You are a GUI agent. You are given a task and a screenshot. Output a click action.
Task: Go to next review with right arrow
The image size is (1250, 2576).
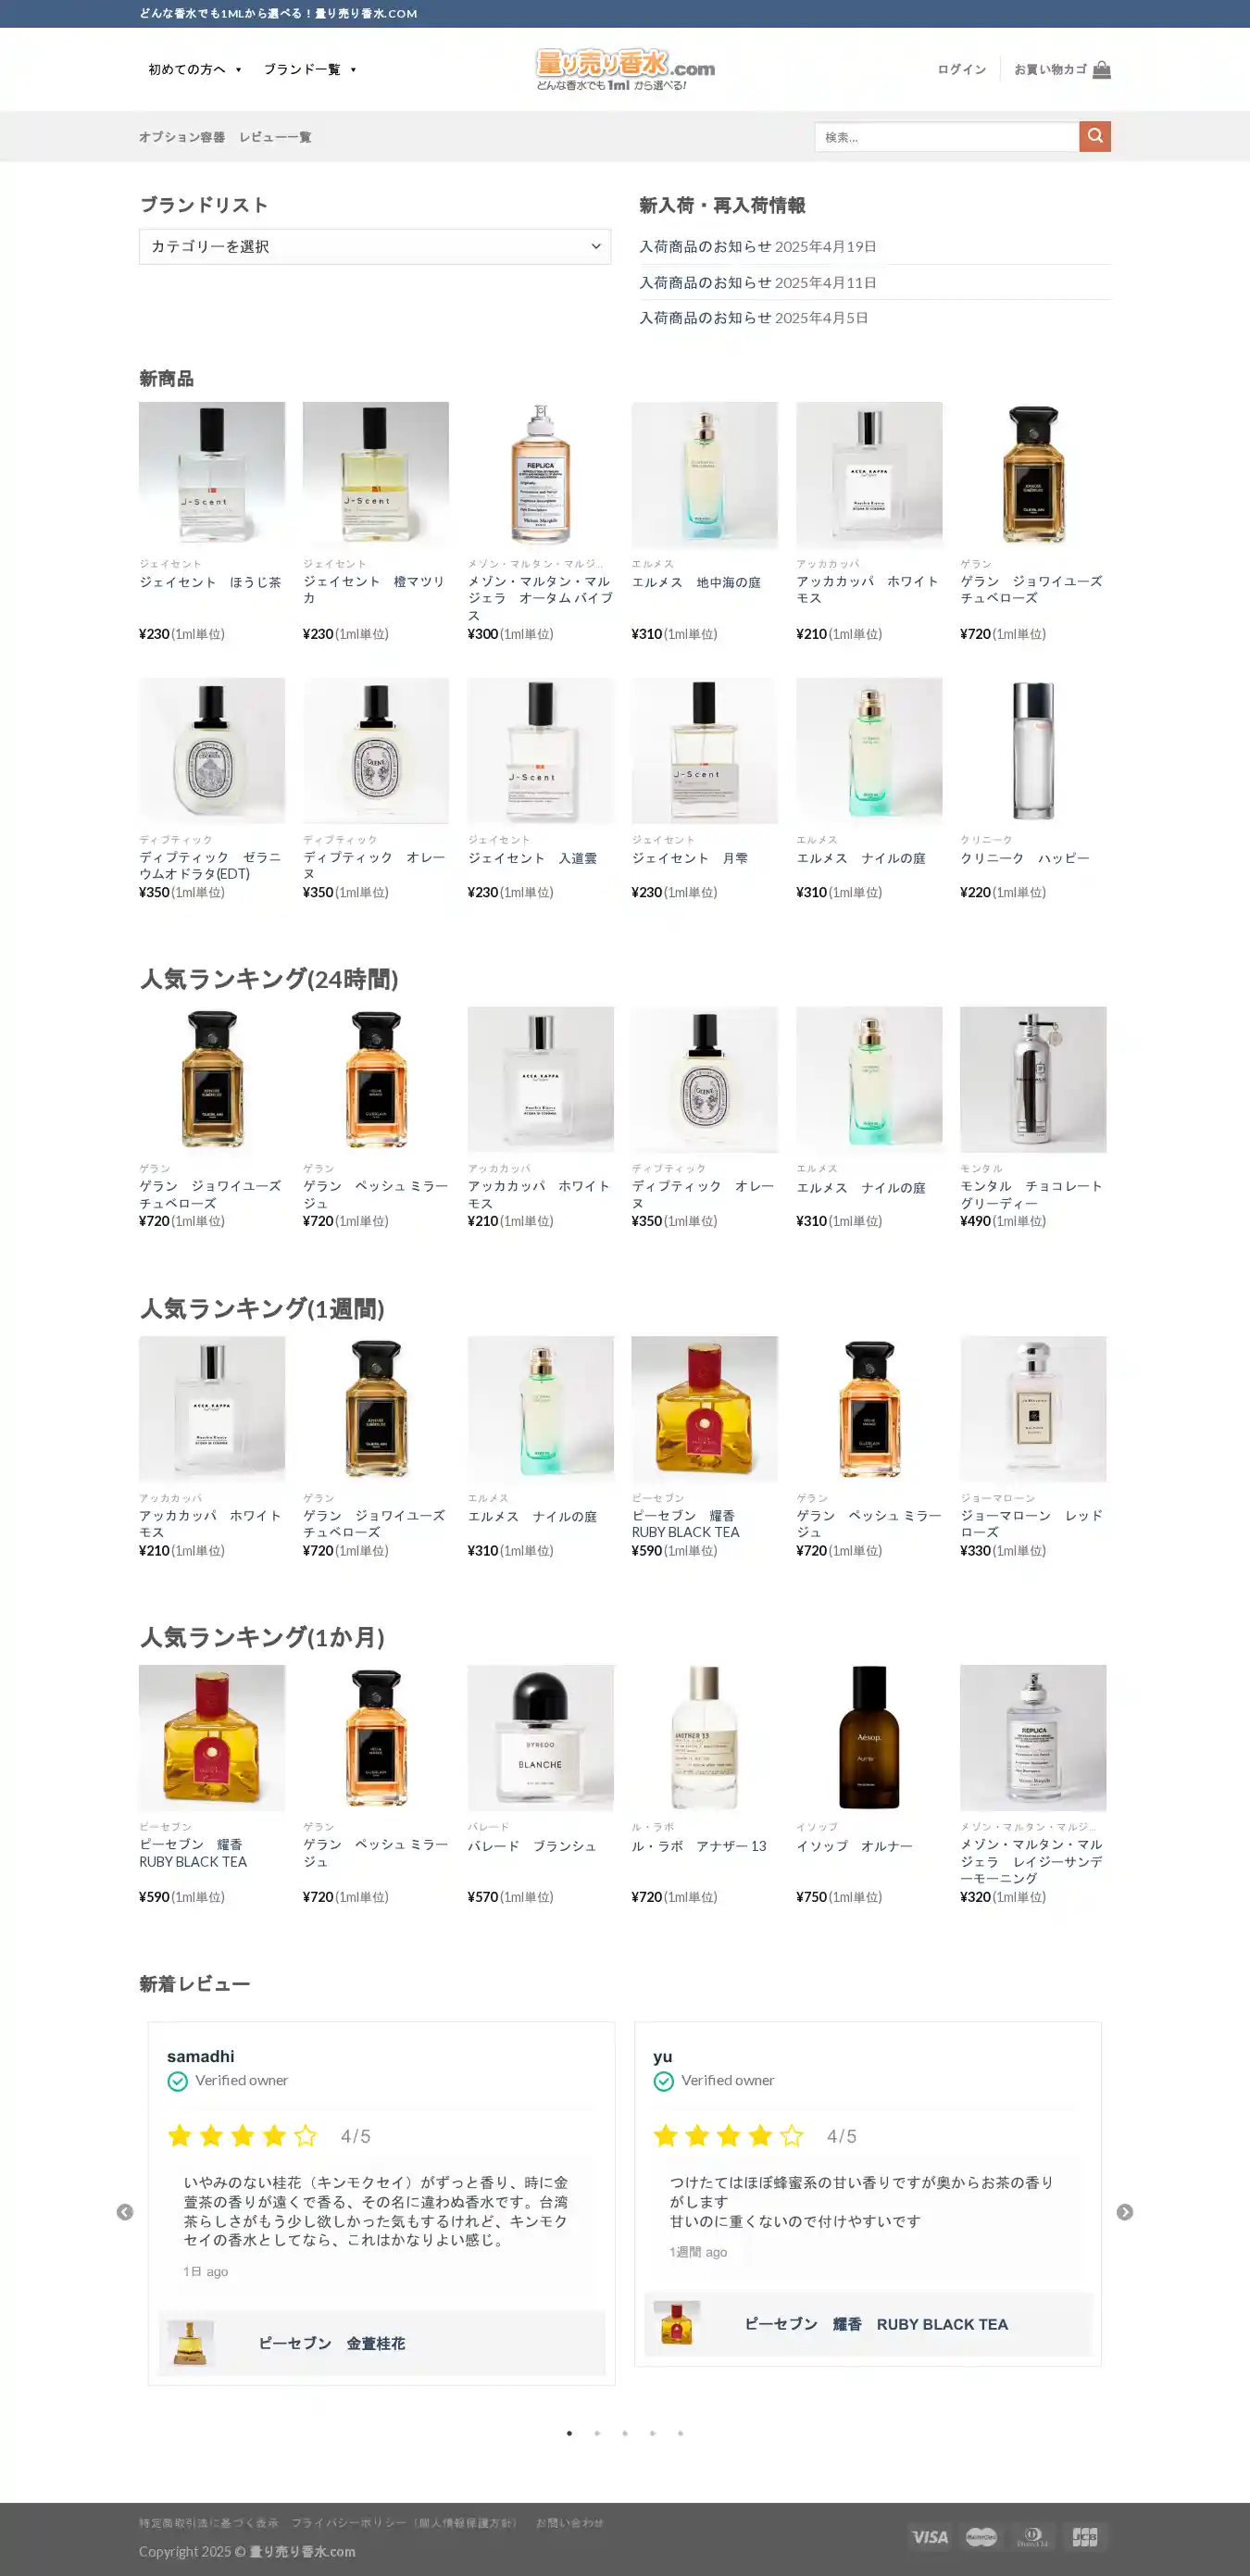pyautogui.click(x=1125, y=2212)
